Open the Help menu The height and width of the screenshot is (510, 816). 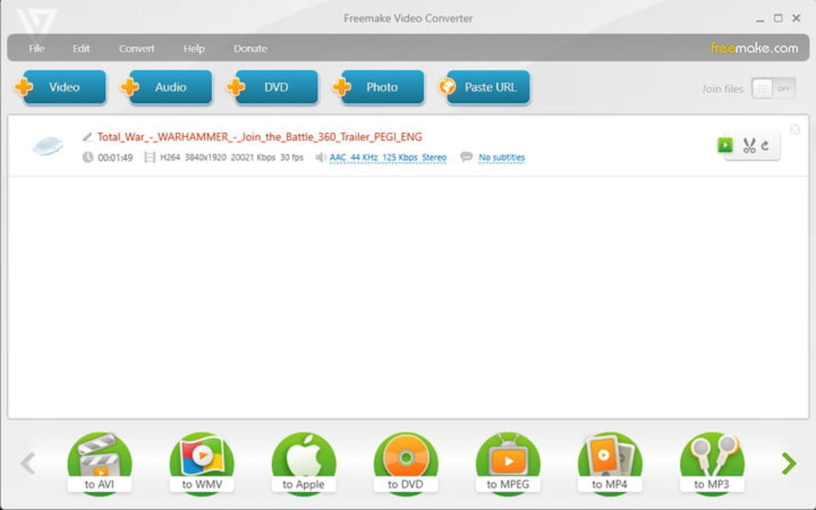pos(194,48)
